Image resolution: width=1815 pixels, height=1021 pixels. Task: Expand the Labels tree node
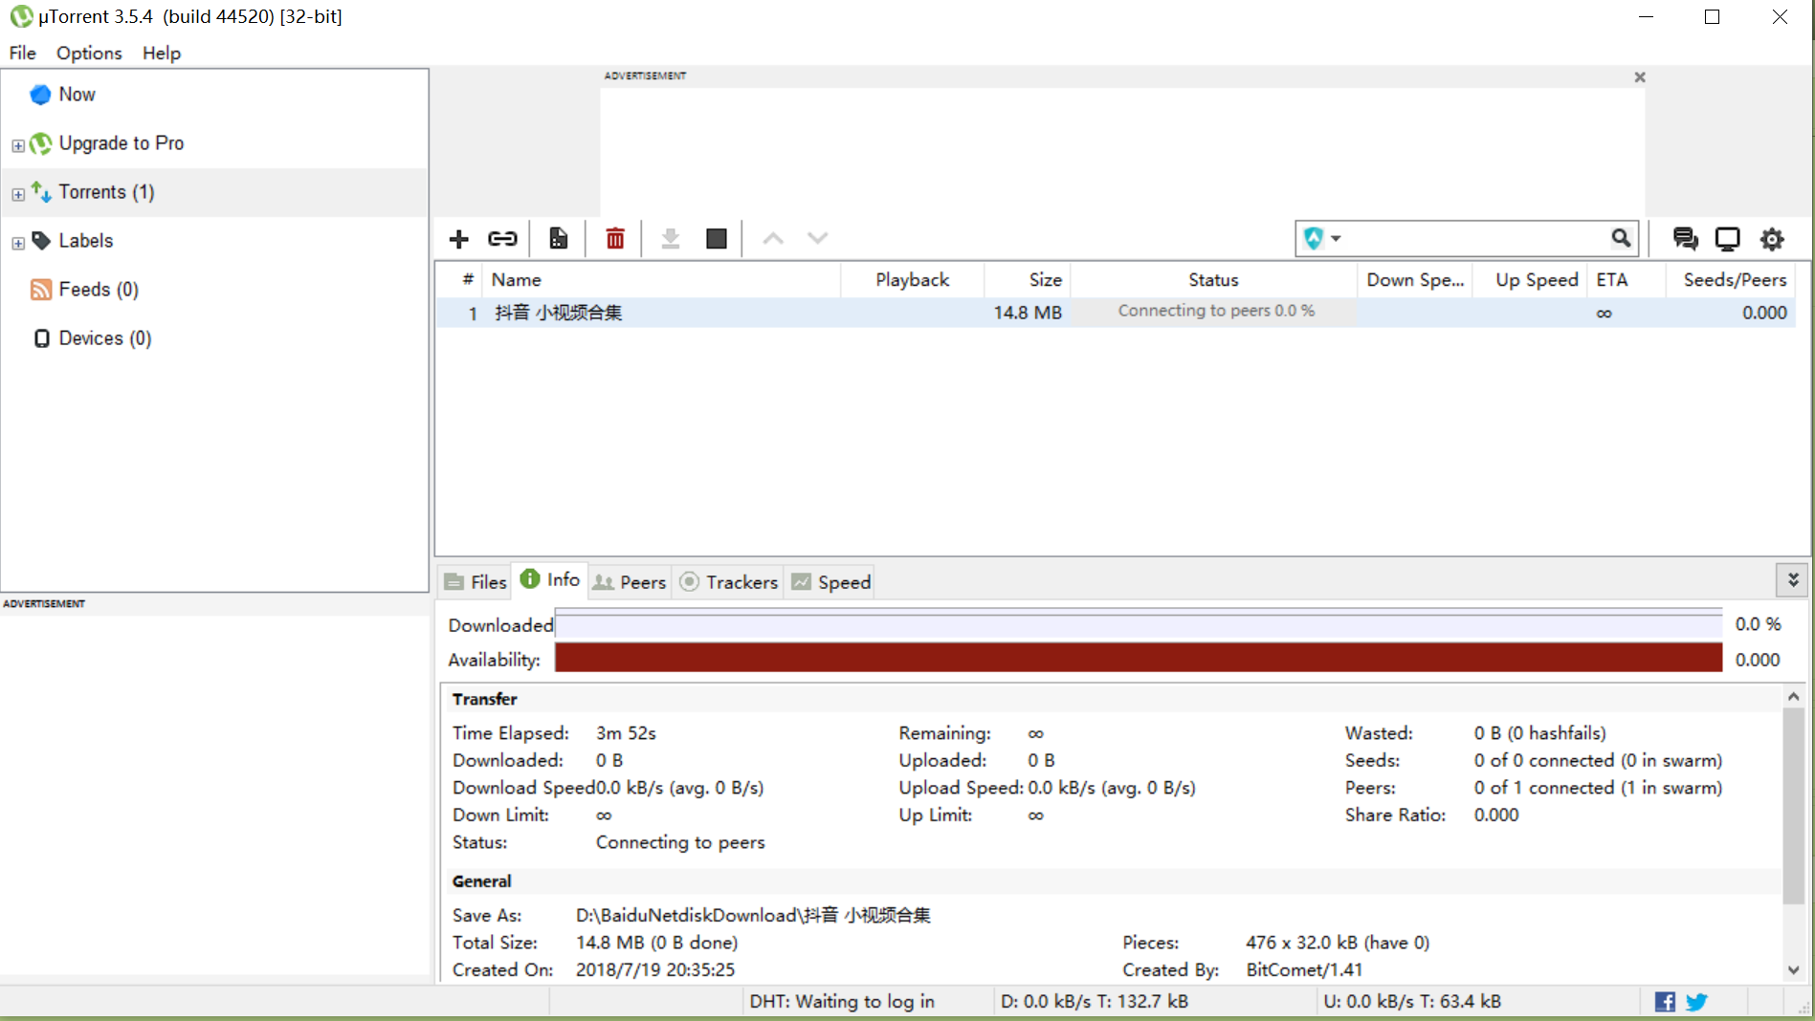(x=18, y=243)
